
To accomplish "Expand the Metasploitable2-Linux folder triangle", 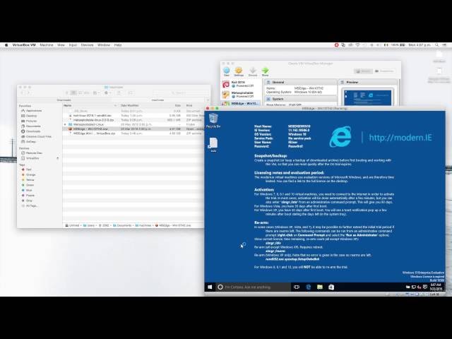I will [65, 124].
